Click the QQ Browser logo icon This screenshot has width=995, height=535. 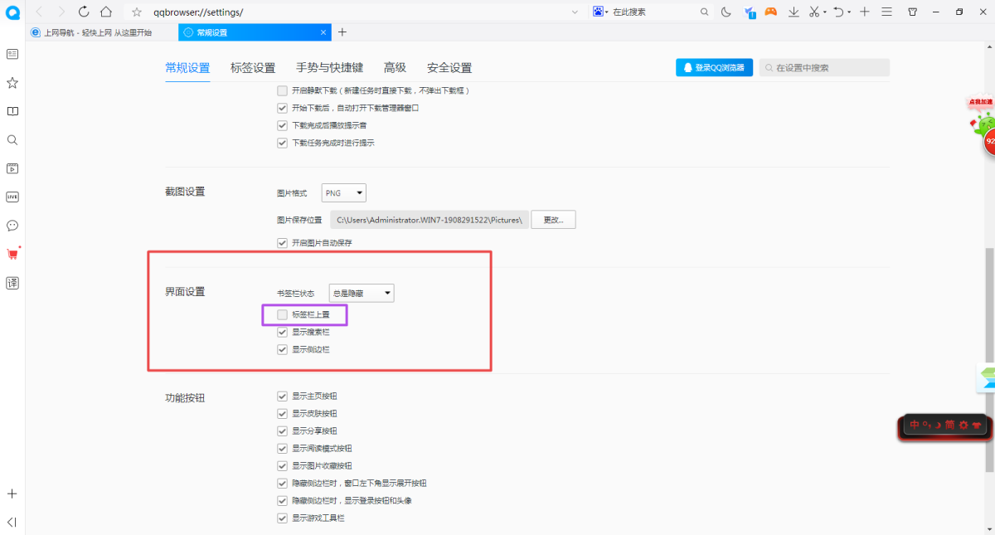click(x=12, y=13)
